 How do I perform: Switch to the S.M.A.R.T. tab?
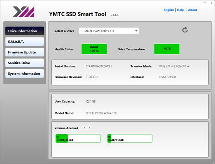[x=24, y=41]
